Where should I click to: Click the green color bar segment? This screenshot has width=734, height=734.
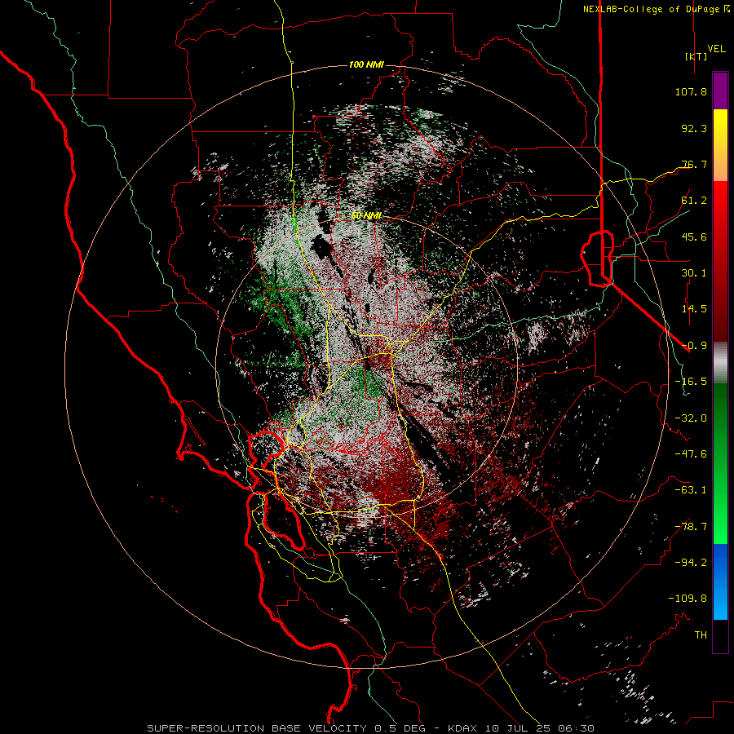[720, 464]
